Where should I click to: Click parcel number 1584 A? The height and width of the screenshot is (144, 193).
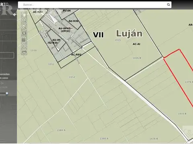coord(62,130)
